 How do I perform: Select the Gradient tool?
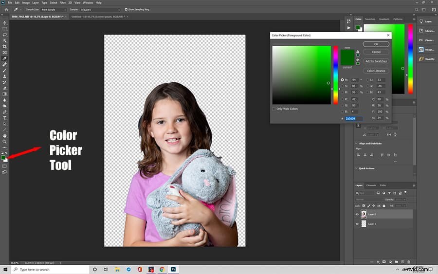(x=4, y=94)
